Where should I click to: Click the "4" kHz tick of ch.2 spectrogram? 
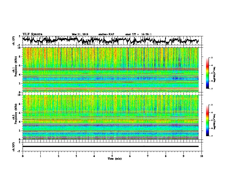[x=20, y=122]
